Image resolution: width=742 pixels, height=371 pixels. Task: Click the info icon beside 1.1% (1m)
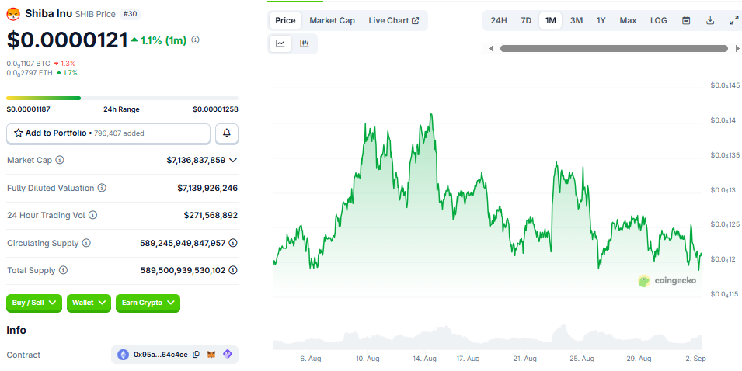195,40
